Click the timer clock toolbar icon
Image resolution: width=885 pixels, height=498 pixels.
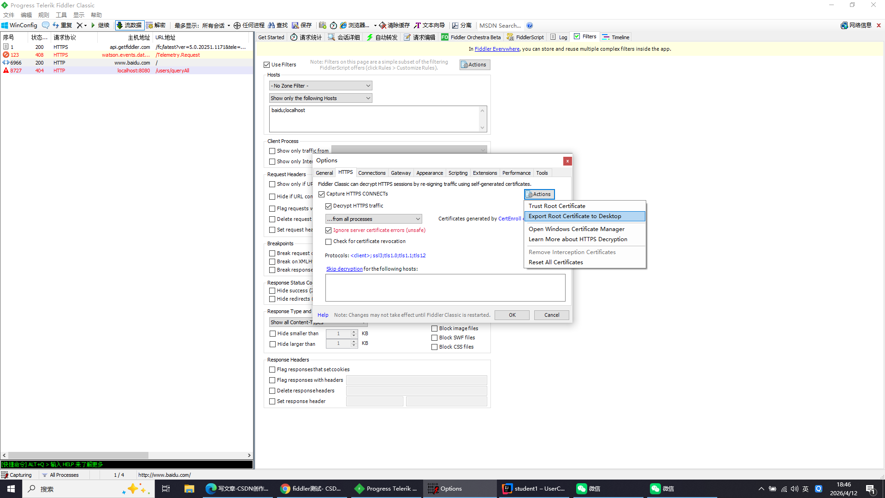point(333,25)
